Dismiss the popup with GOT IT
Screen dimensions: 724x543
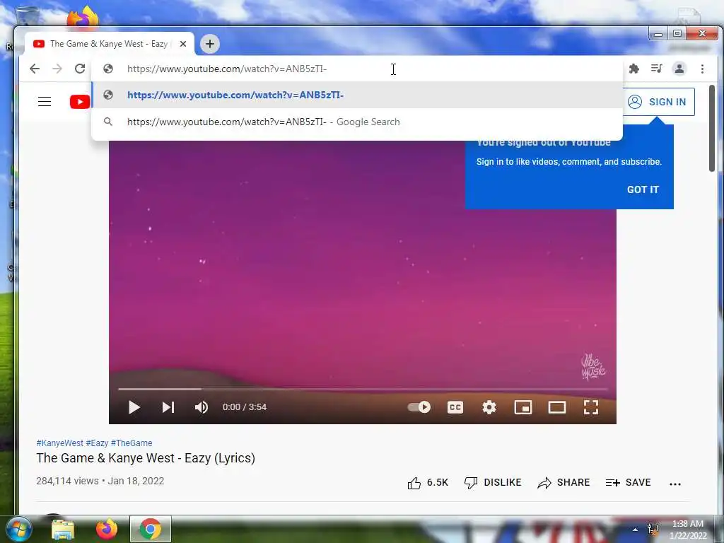tap(643, 189)
